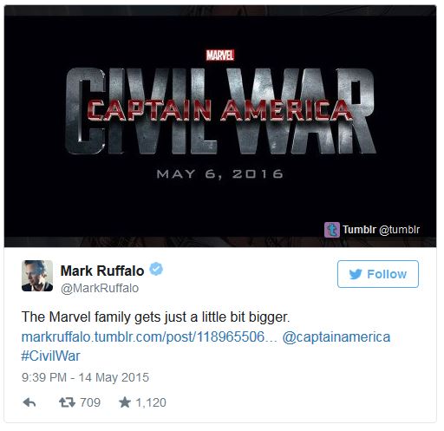Retweet using the retweet arrows icon
Screen dimensions: 444x431
[x=67, y=402]
